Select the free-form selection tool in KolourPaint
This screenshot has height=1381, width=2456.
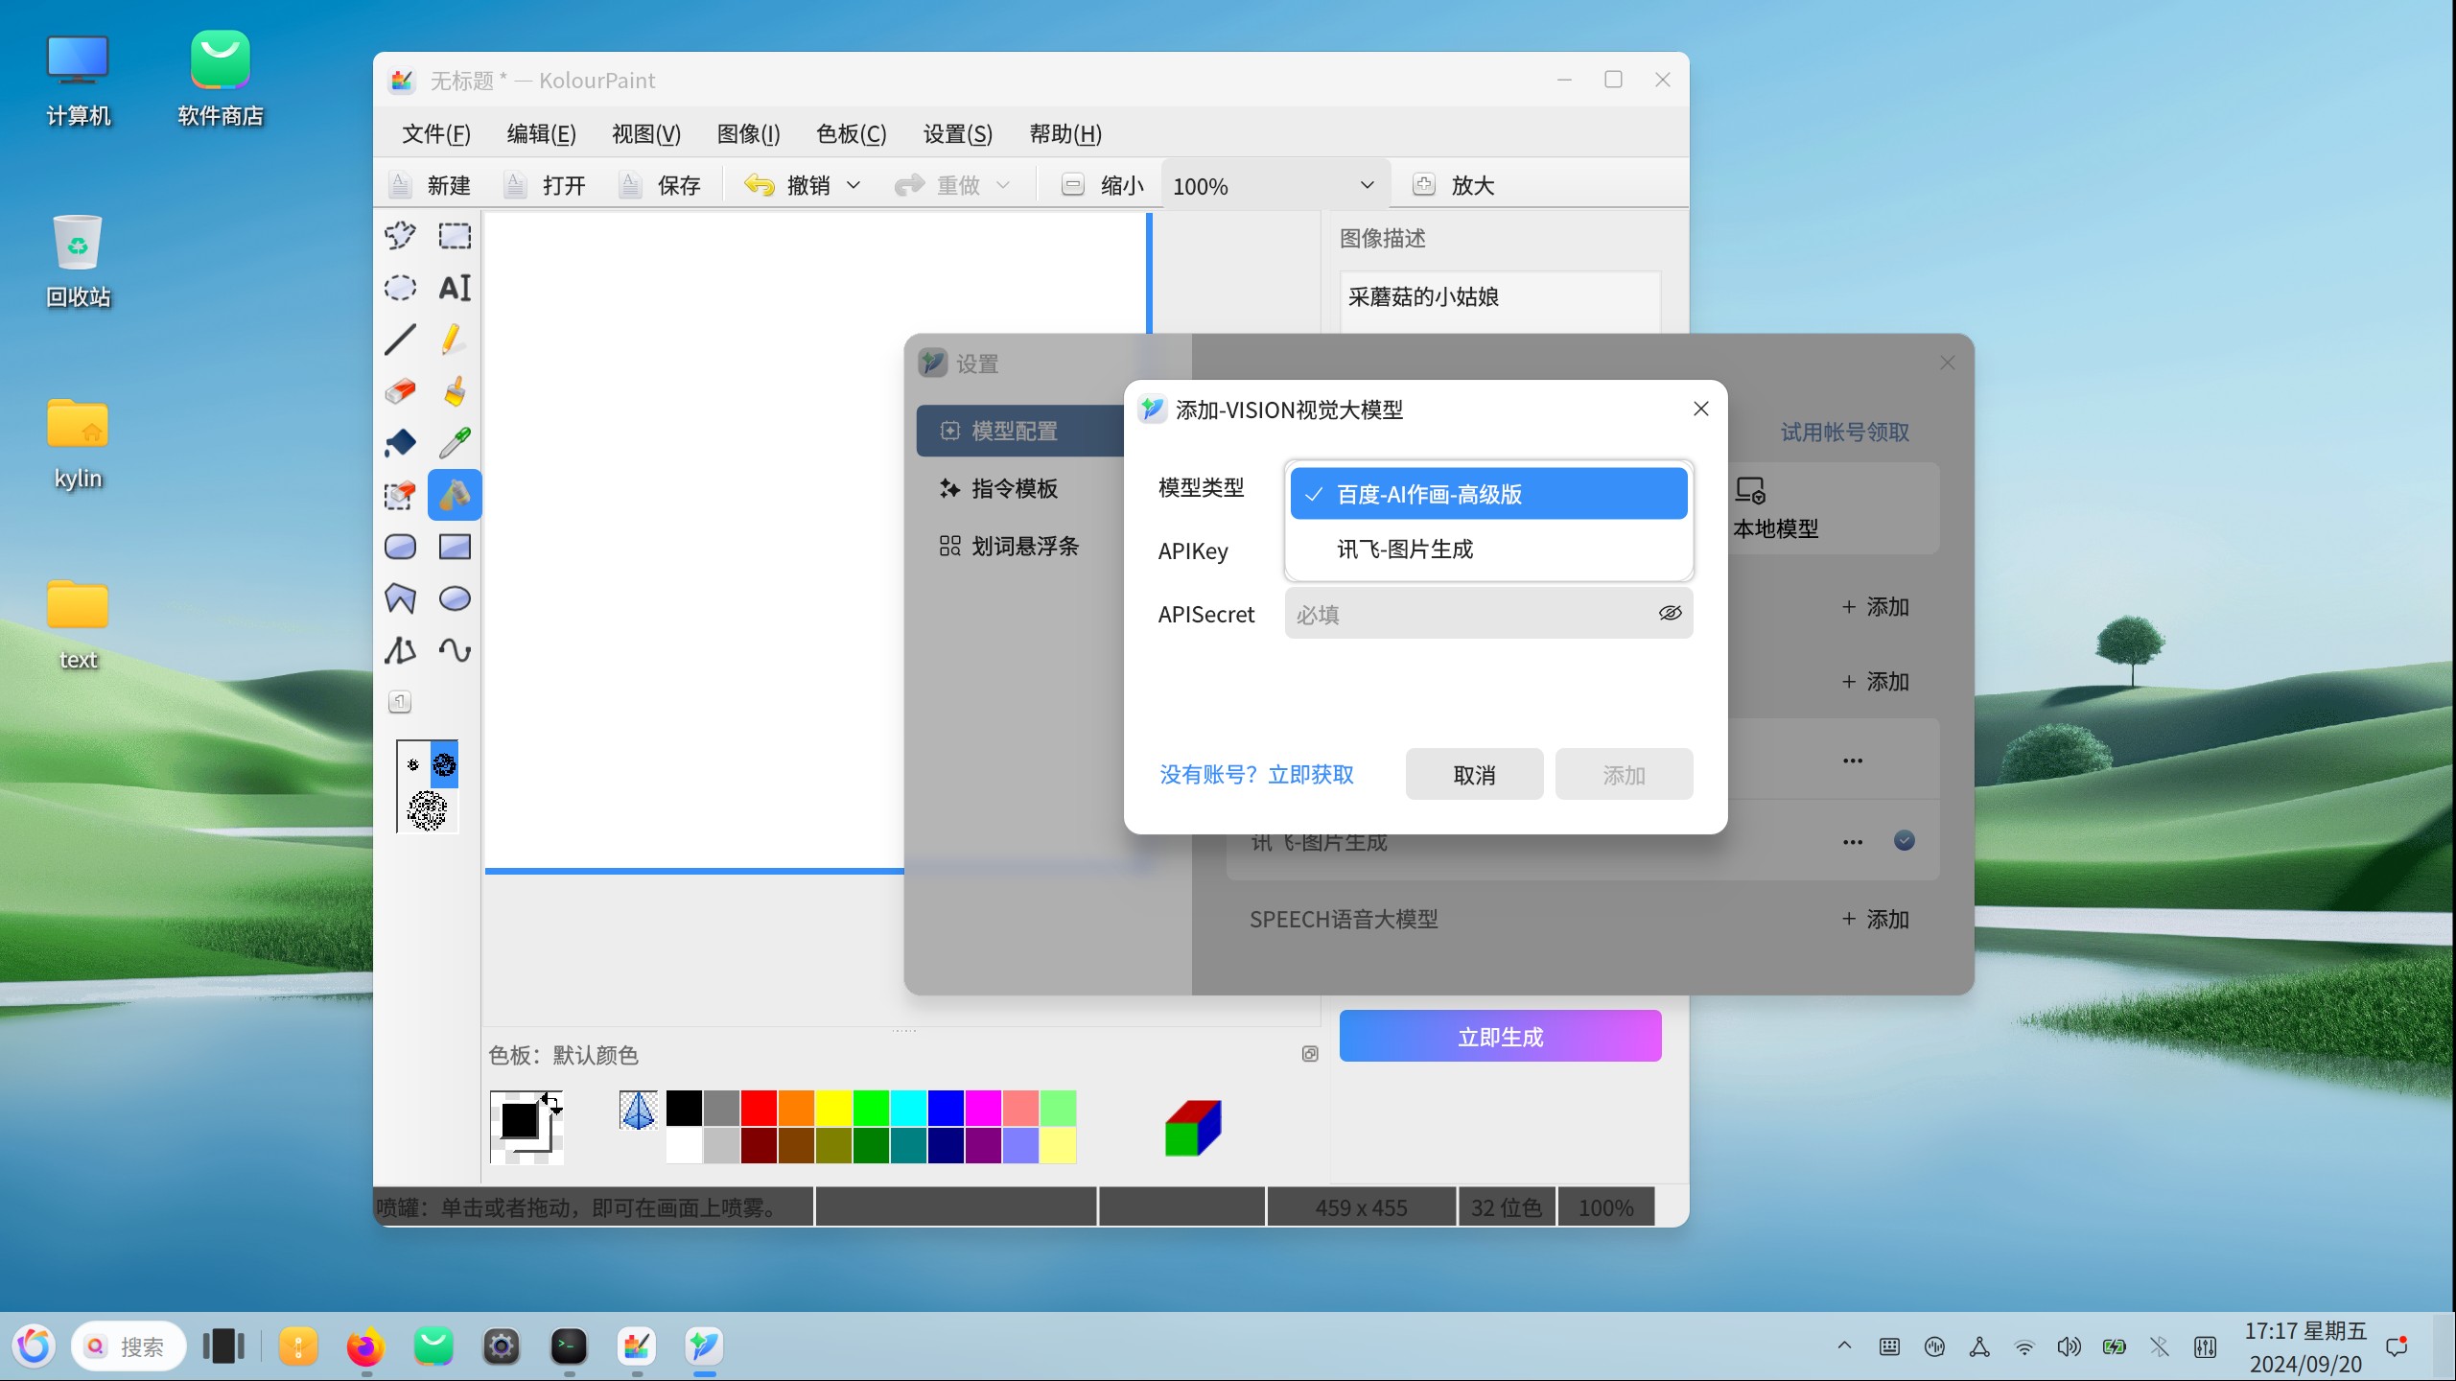(x=400, y=236)
